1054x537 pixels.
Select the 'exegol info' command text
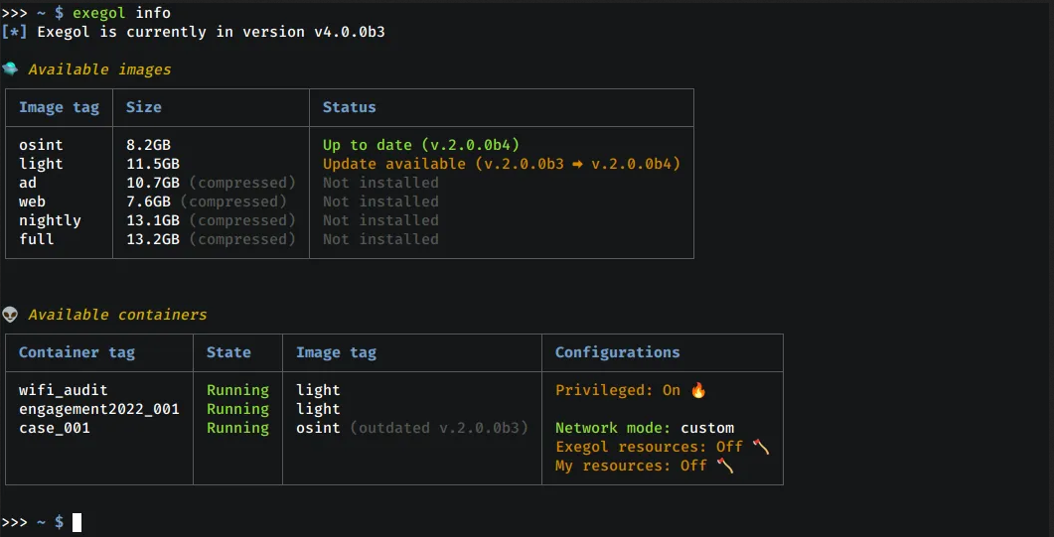pyautogui.click(x=121, y=13)
